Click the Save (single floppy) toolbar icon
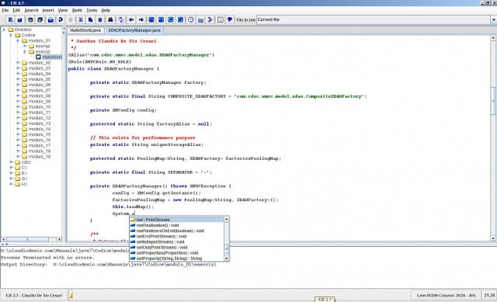Viewport: 497px width, 302px height. [30, 19]
